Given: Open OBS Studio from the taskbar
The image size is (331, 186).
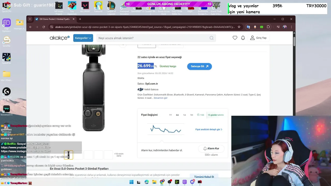Looking at the screenshot, I should coord(169,182).
